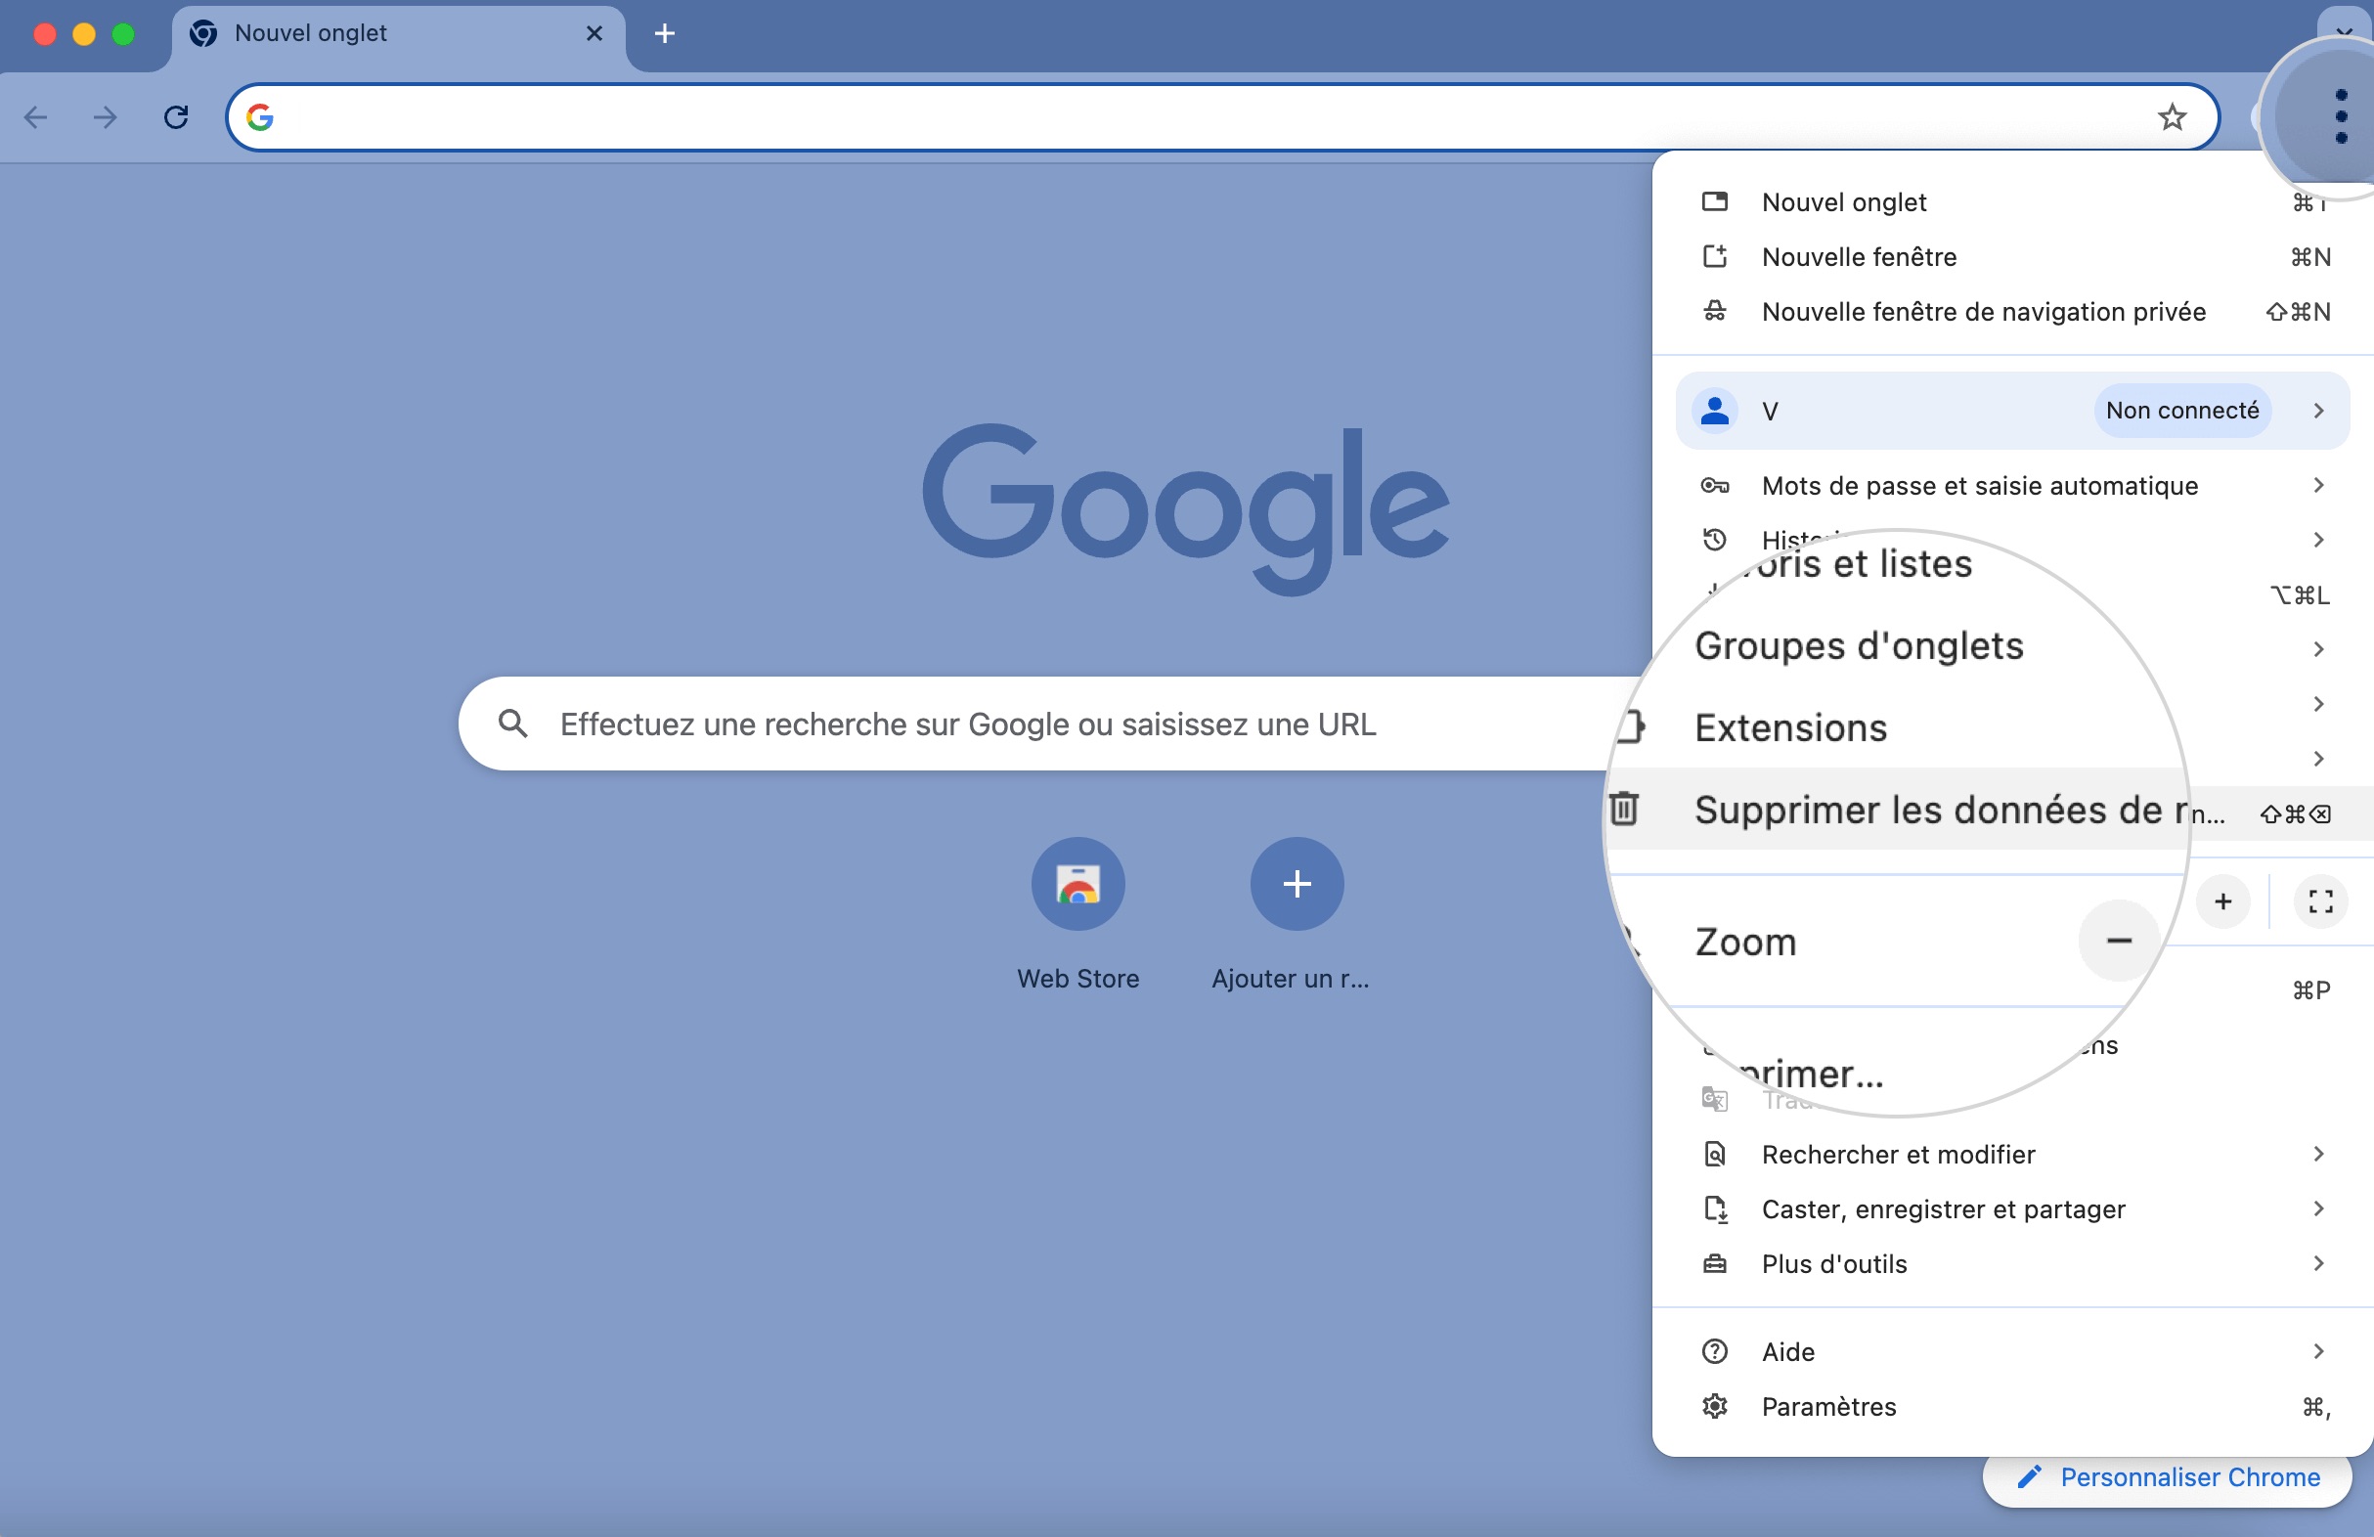Open Caster, enregistrer et partager
This screenshot has height=1537, width=2374.
coord(2013,1209)
